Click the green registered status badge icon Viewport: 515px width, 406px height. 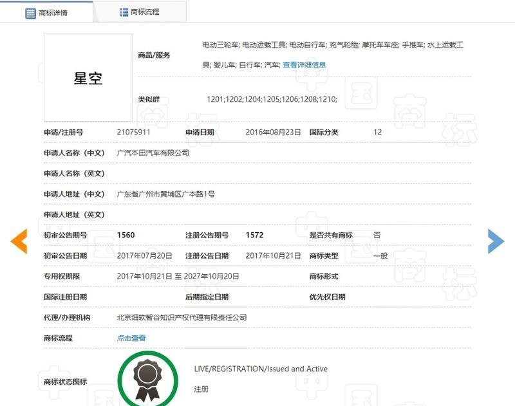coord(148,379)
